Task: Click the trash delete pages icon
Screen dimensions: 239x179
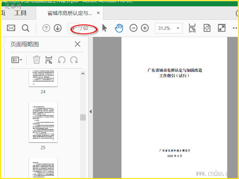Action: click(36, 60)
